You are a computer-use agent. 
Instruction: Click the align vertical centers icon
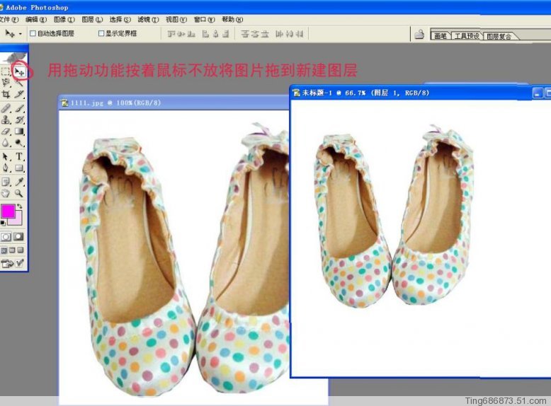(x=181, y=34)
